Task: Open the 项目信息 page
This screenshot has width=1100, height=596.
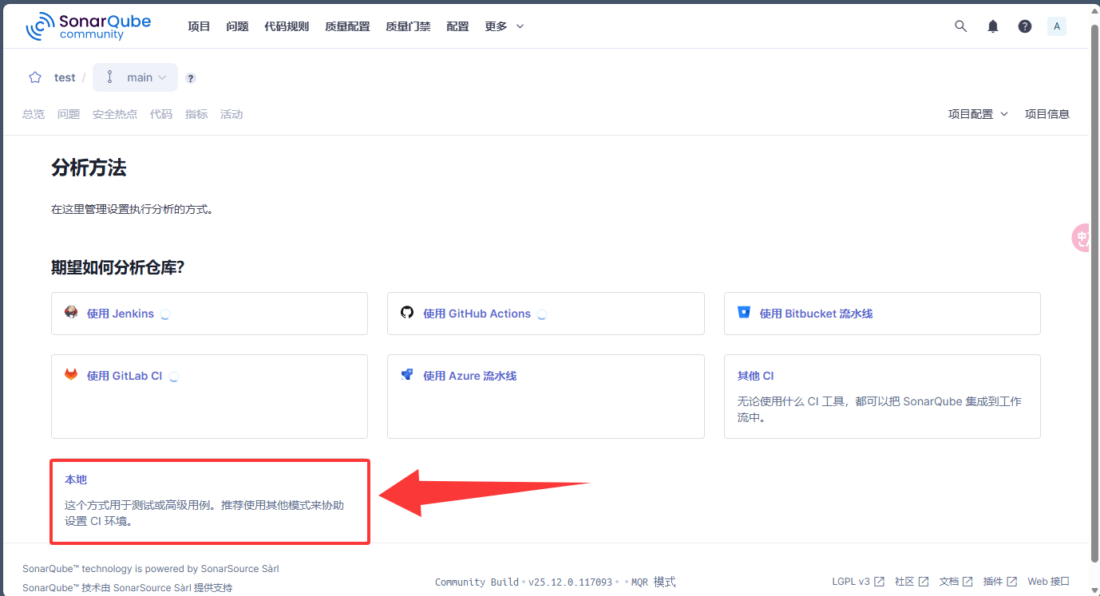Action: click(1047, 114)
